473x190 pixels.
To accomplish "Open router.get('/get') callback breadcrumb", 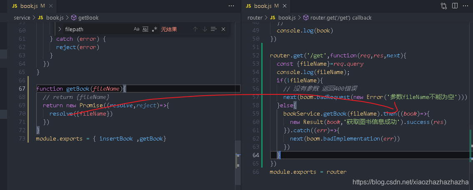I will pyautogui.click(x=341, y=18).
